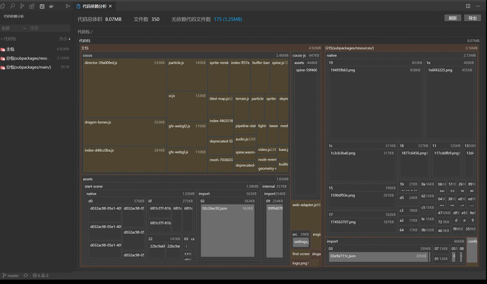Open the Docker whale icon
Viewport: 487px width, 284px height.
pyautogui.click(x=51, y=6)
